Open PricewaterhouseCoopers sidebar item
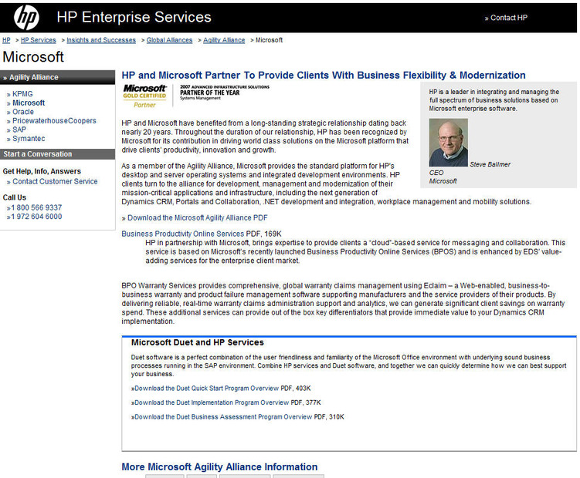This screenshot has width=580, height=478. tap(54, 120)
